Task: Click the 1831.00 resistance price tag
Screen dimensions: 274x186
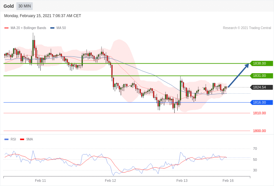Action: coord(261,76)
